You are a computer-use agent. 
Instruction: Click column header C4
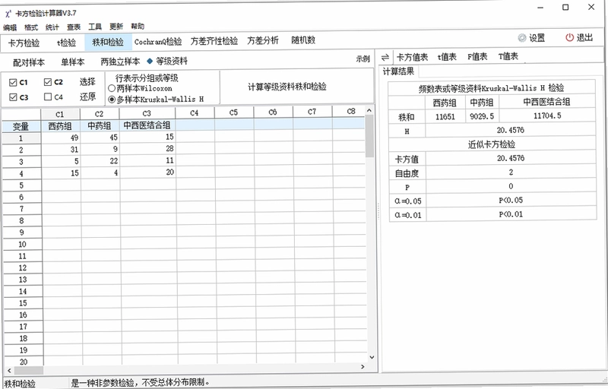point(195,112)
